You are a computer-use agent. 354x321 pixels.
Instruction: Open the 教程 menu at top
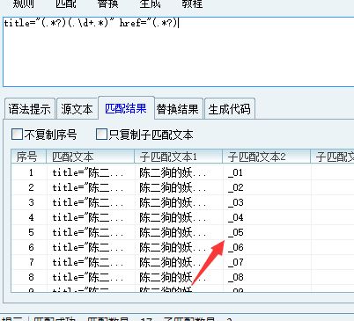point(192,4)
